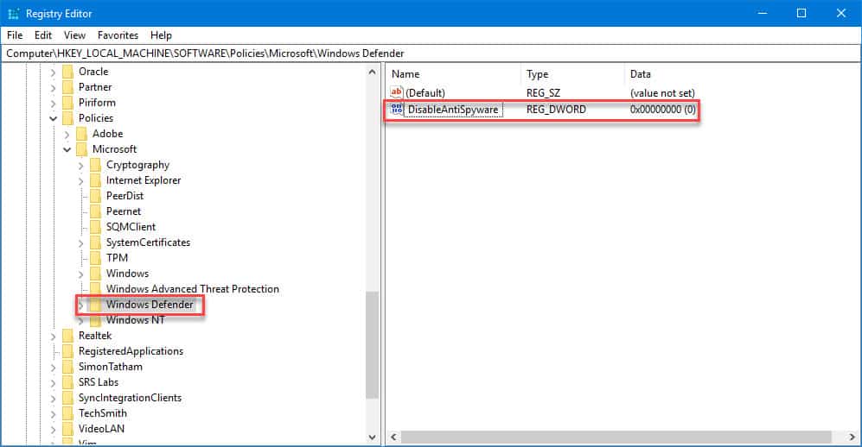The image size is (862, 447).
Task: Click the Peernet folder icon
Action: [x=96, y=211]
